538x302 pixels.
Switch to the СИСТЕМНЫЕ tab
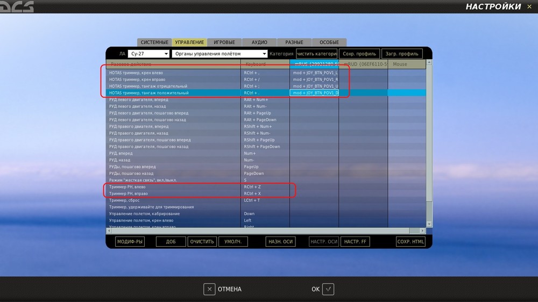[154, 42]
